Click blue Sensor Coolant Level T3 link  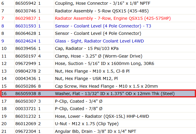tap(103, 26)
